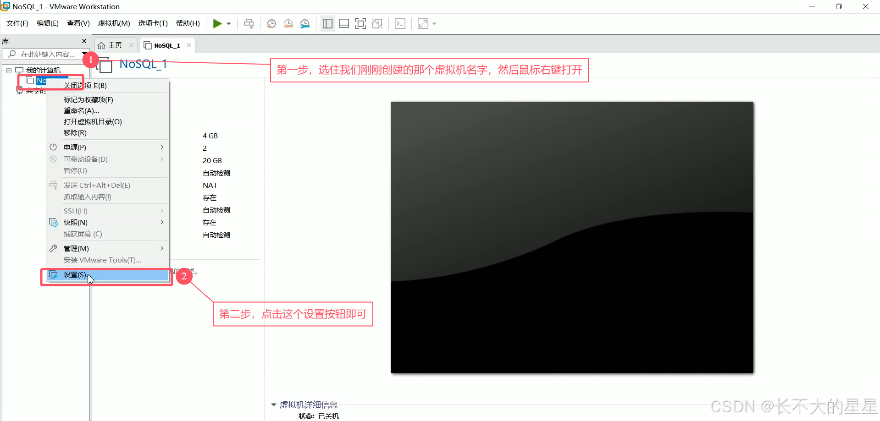Choose 移除(R) in context menu

tap(108, 133)
